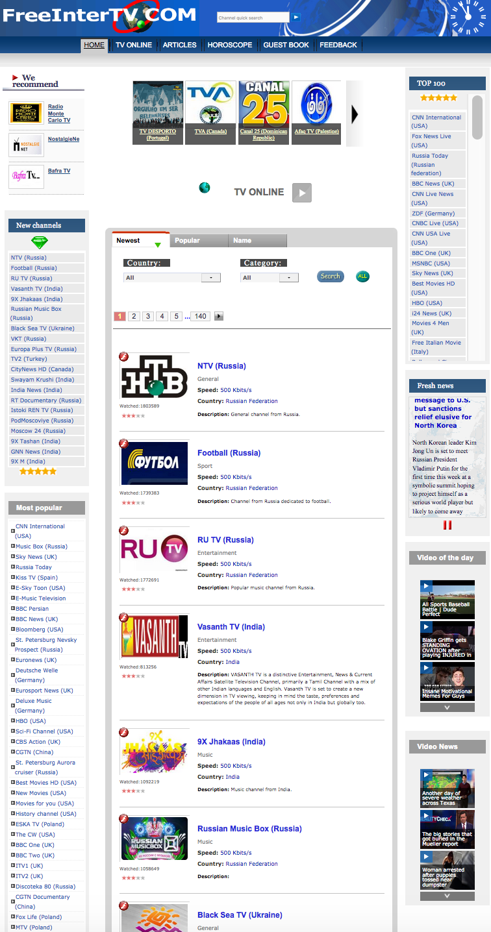Open the Football (Russia) channel logo

(155, 464)
